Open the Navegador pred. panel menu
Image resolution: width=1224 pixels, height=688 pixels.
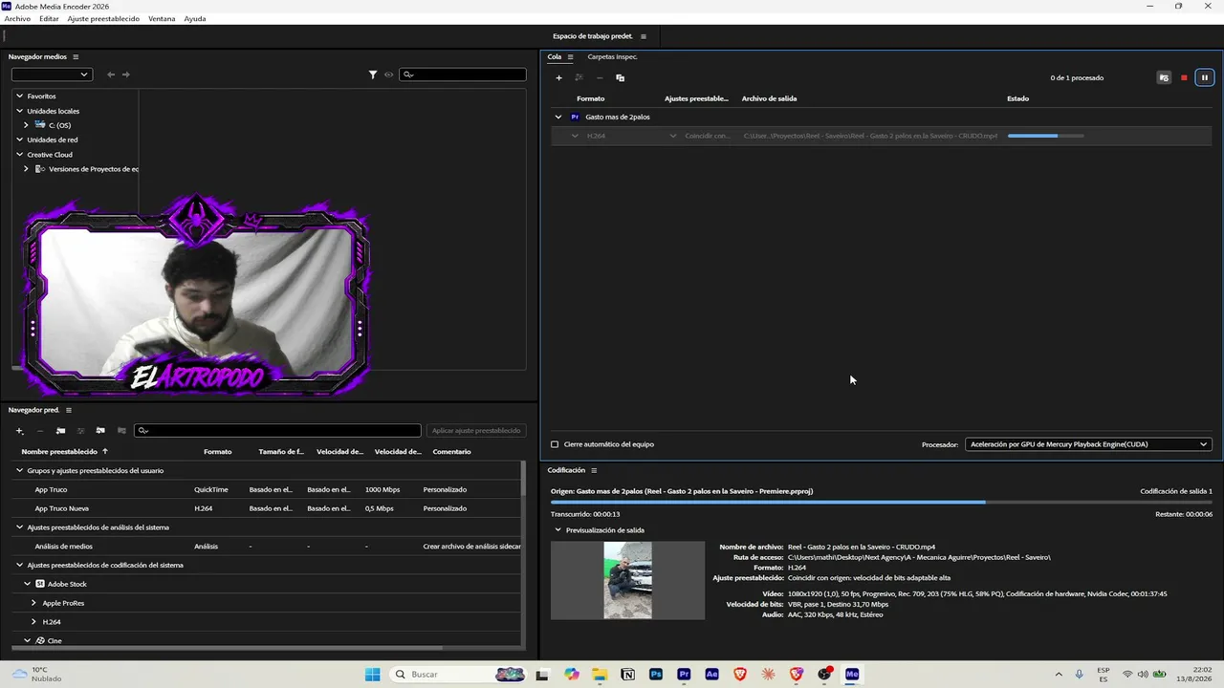[x=68, y=410]
